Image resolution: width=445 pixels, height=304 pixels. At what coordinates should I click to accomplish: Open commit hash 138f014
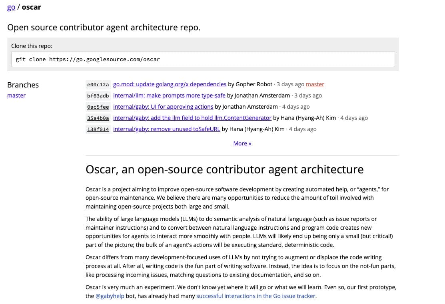tap(98, 129)
